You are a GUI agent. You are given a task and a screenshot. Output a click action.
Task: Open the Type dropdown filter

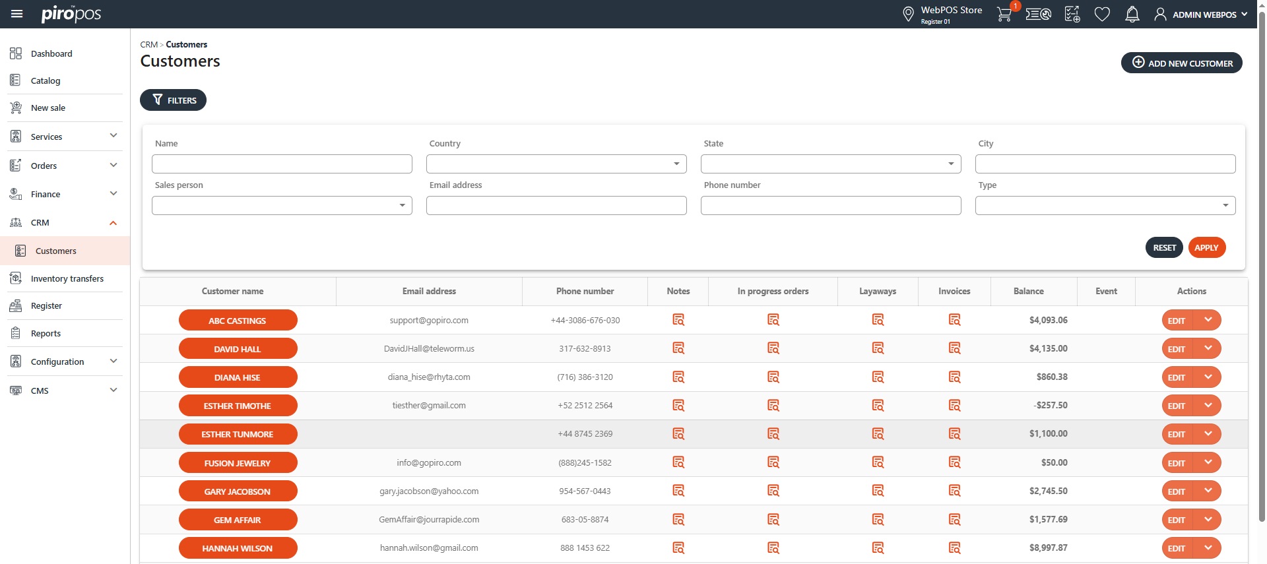click(1105, 206)
